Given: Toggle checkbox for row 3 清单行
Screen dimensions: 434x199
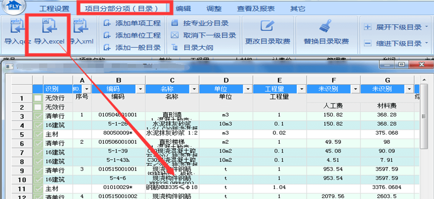Looking at the screenshot, I should tap(38, 116).
